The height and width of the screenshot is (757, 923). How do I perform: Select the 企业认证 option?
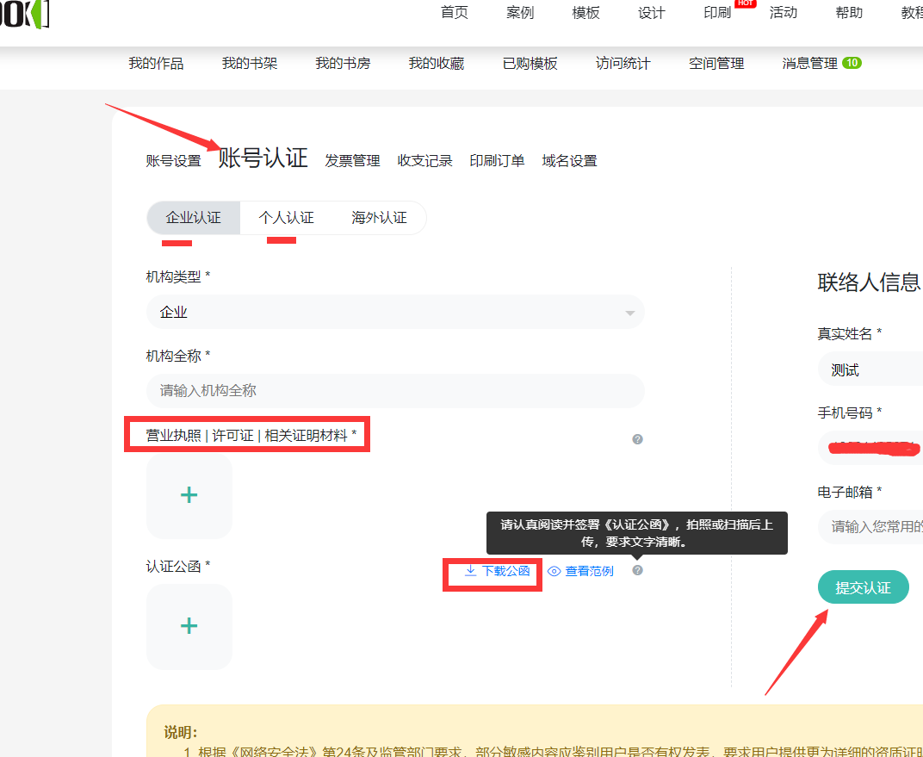[194, 218]
